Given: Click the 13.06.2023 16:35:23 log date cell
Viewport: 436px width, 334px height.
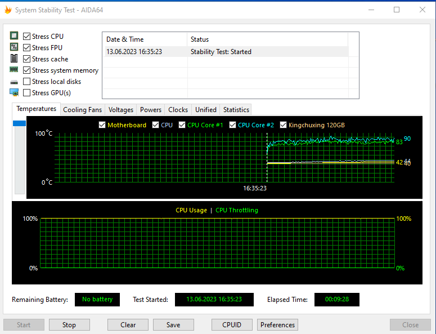Looking at the screenshot, I should 134,52.
